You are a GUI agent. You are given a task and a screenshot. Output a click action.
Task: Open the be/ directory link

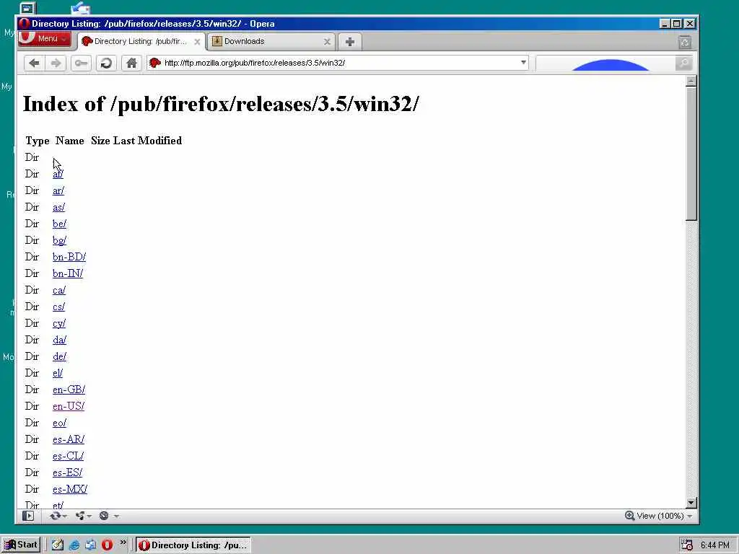[59, 224]
